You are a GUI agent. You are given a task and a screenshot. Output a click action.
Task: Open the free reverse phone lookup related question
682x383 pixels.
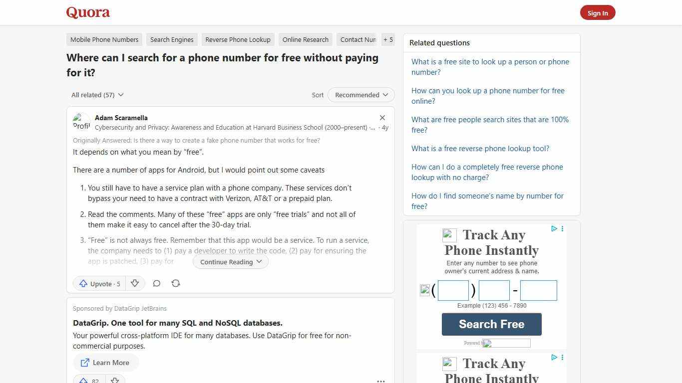(480, 148)
